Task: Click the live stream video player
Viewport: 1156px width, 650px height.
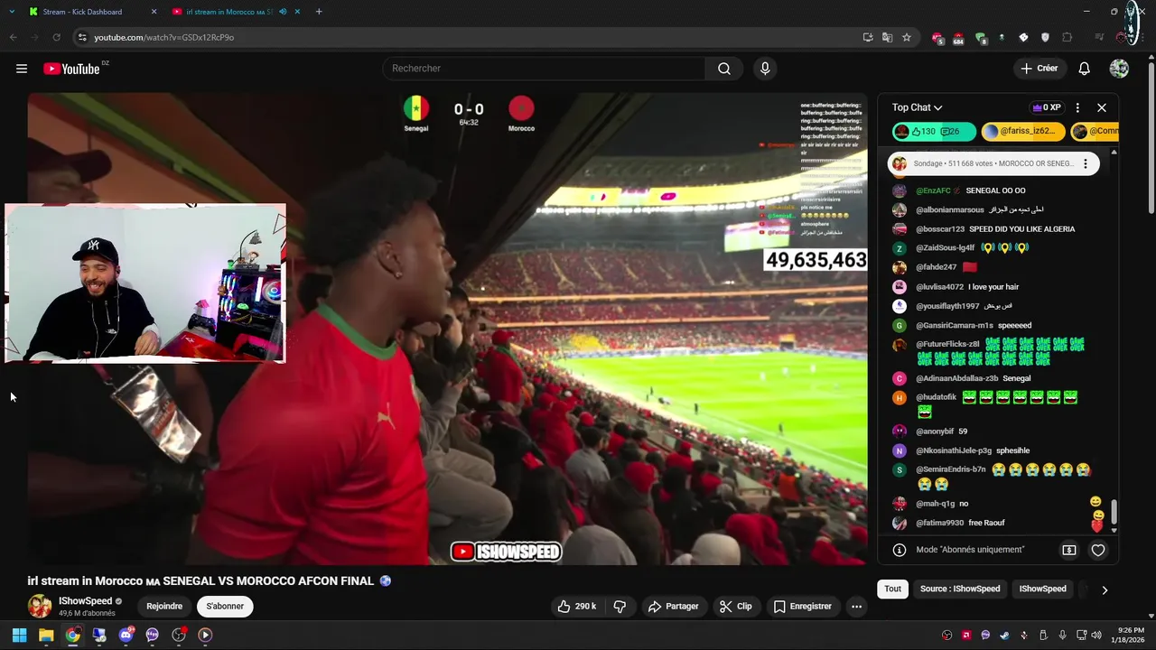Action: coord(447,329)
